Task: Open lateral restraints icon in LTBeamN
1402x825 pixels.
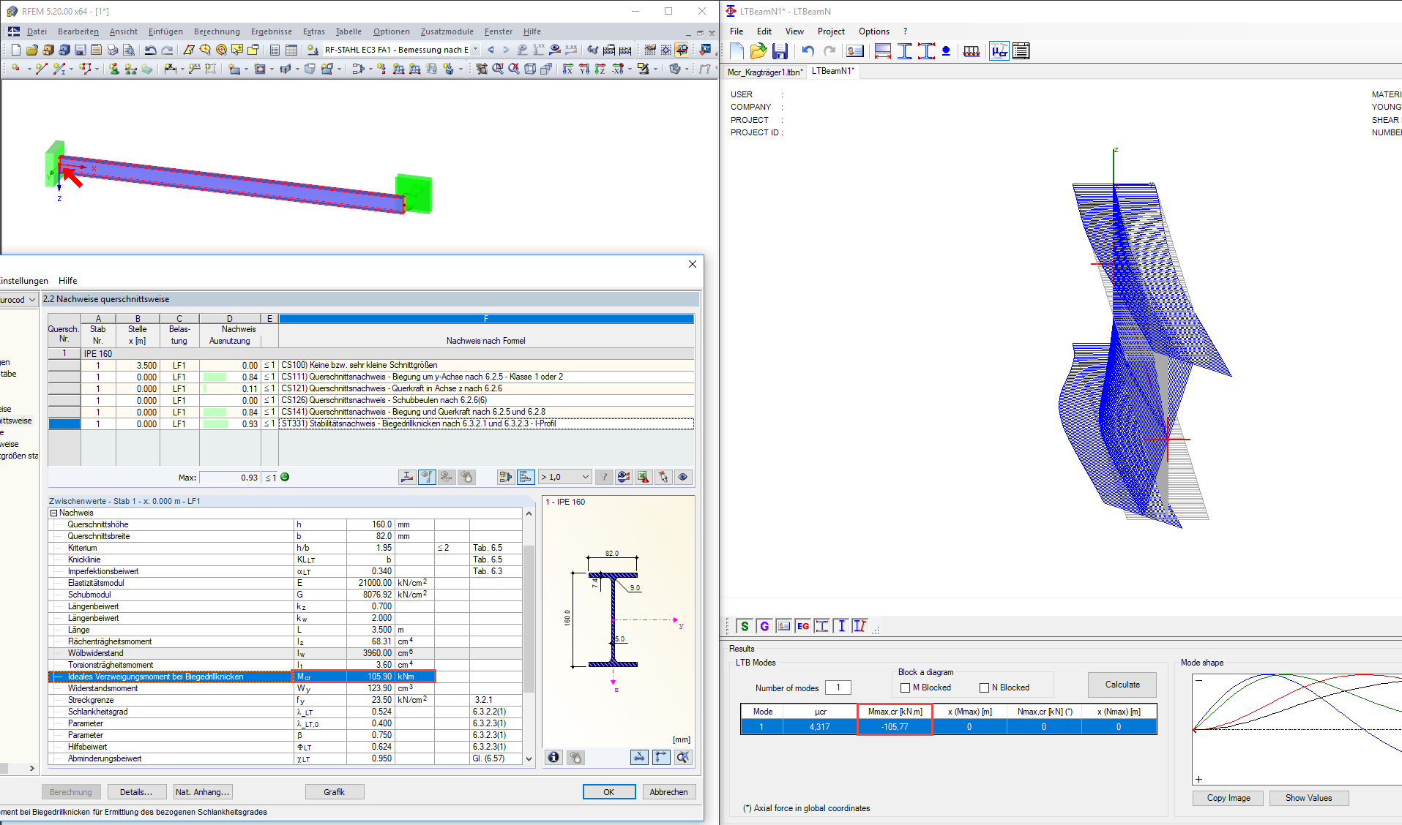Action: click(926, 51)
